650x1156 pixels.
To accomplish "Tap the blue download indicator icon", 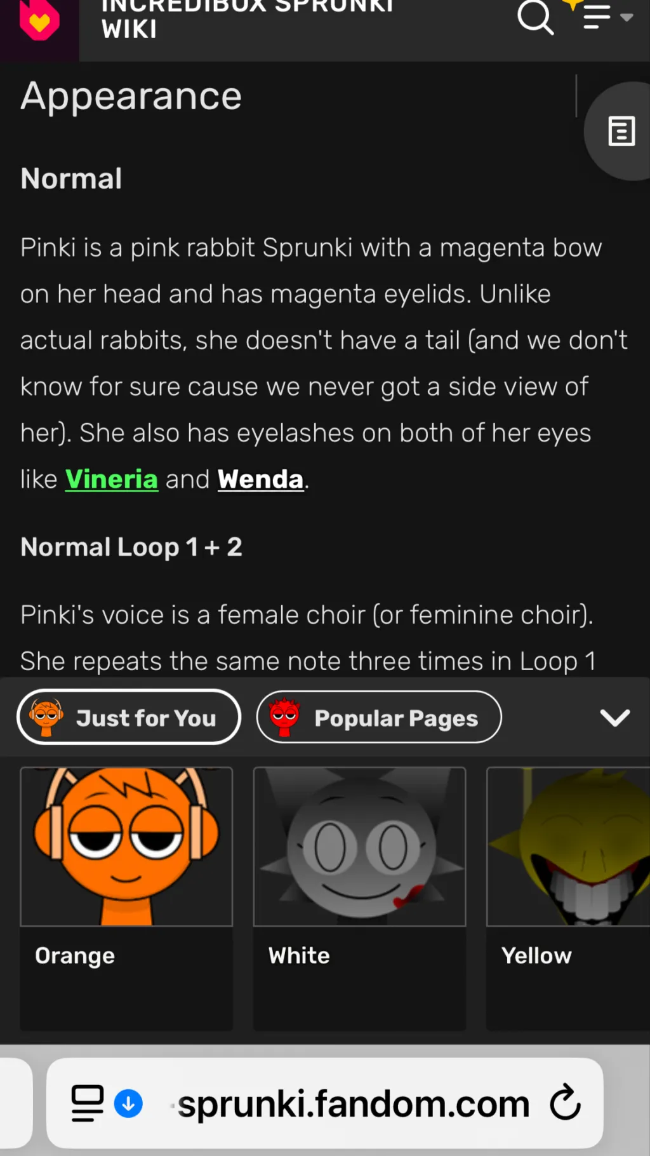I will [128, 1104].
